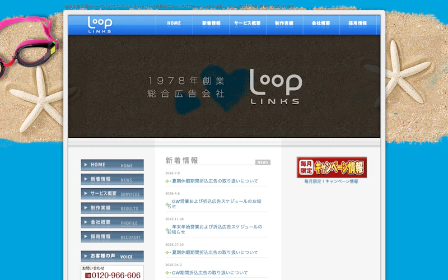Click the bullet icon beside GW期間折込広告 link
Screen dimensions: 448x280
167,273
